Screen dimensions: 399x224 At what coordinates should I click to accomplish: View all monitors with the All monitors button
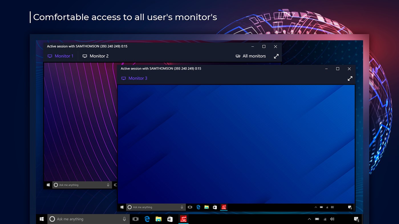[x=254, y=56]
